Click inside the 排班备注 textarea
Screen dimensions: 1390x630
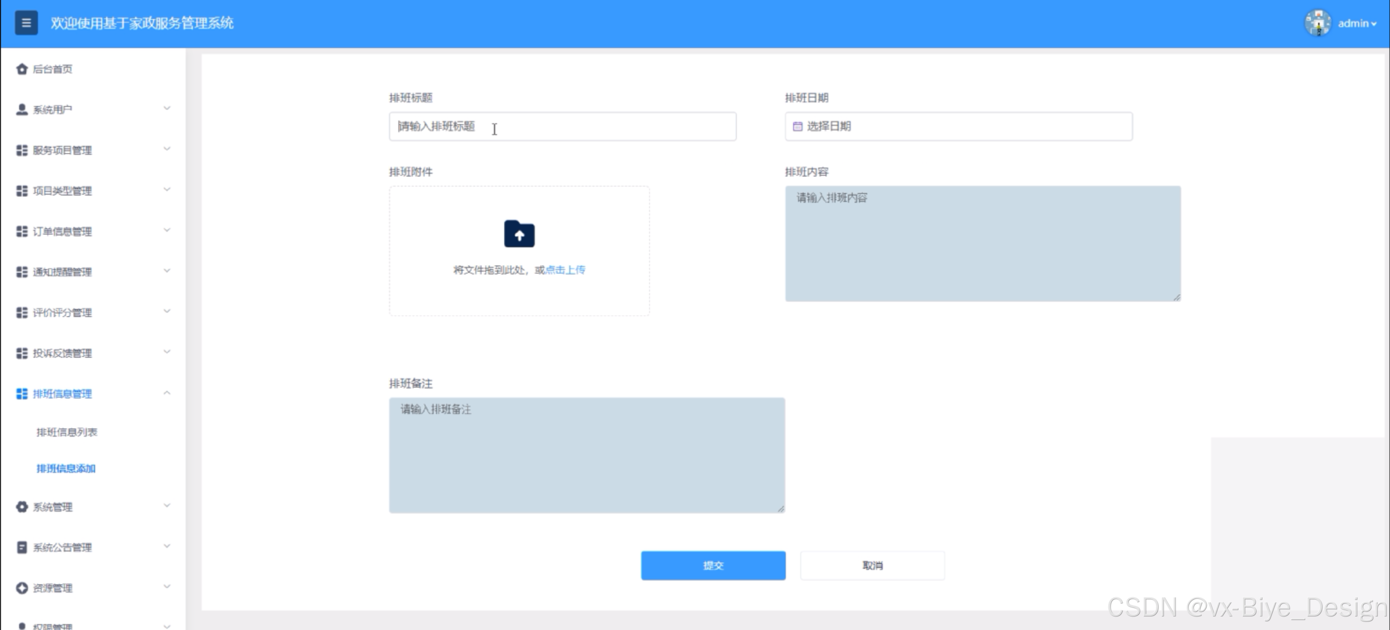click(587, 455)
